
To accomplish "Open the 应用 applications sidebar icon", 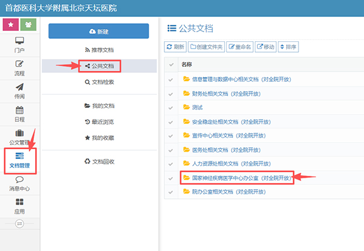I will pos(19,206).
